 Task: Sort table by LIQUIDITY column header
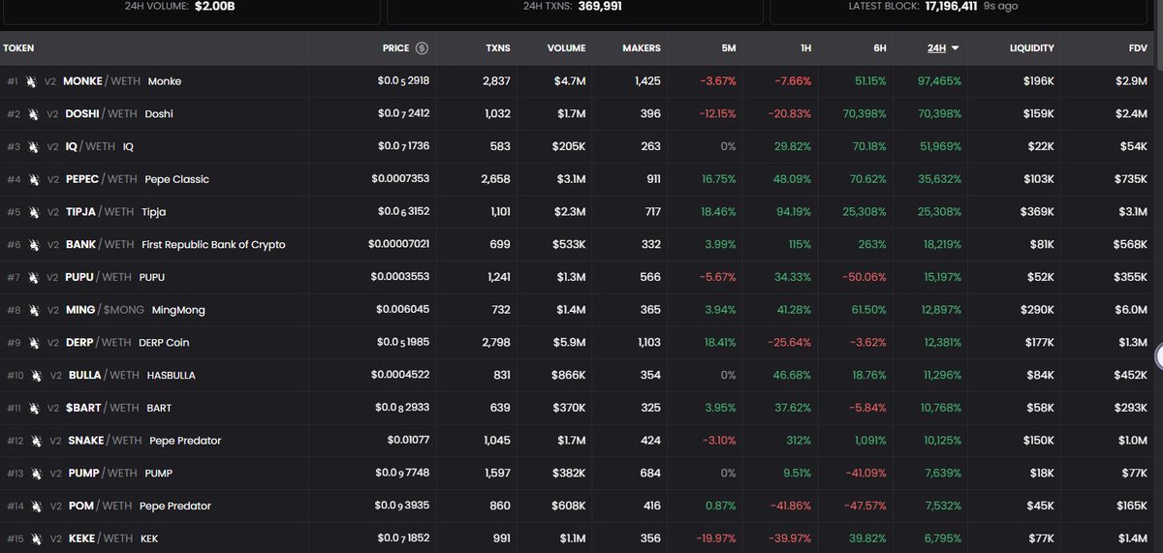[1032, 47]
